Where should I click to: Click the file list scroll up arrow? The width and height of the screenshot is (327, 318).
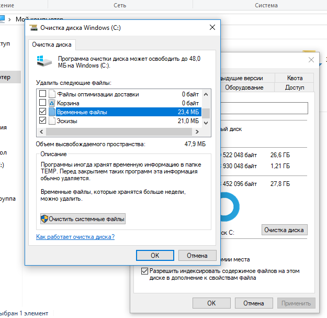pyautogui.click(x=206, y=94)
